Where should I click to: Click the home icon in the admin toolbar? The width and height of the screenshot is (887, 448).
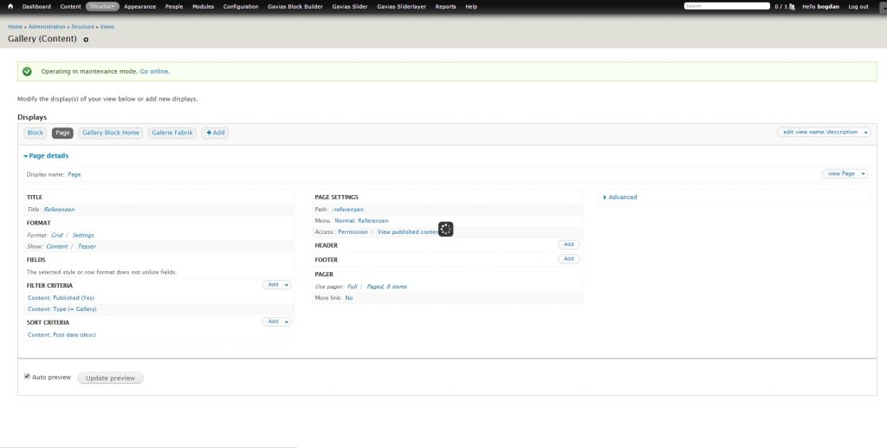tap(10, 6)
